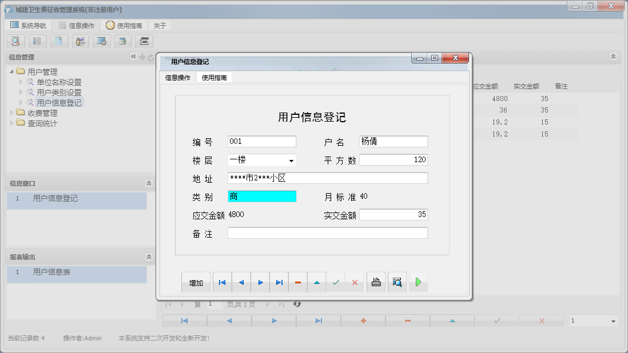Open the 楼层 floor dropdown
The width and height of the screenshot is (628, 353).
(291, 160)
